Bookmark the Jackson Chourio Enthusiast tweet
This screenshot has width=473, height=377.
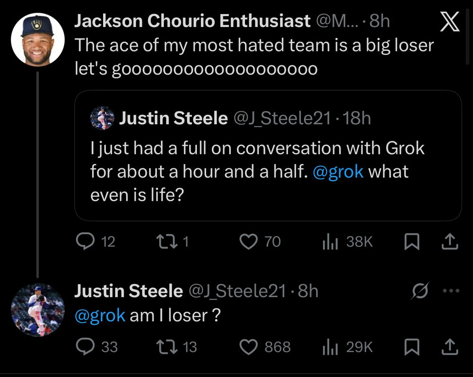point(411,242)
